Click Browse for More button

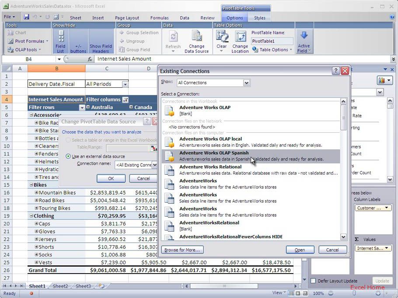pos(182,250)
